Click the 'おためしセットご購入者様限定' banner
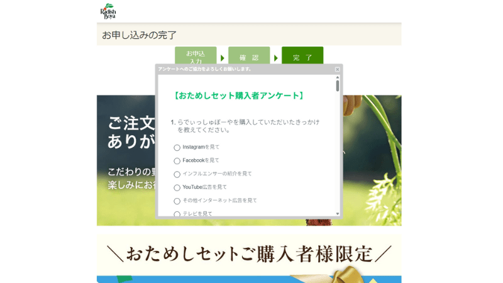 pos(249,253)
